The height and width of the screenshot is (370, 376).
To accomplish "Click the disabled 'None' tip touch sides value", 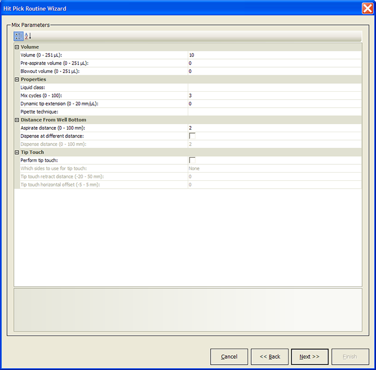I will point(194,168).
